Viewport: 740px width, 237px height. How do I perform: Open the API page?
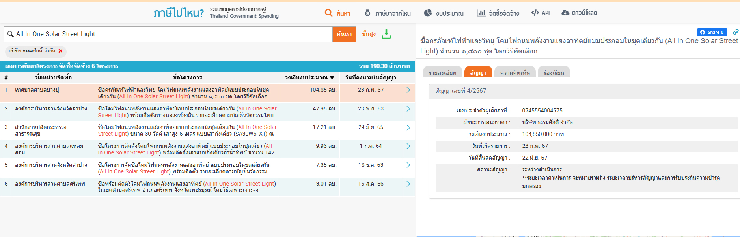click(x=540, y=13)
